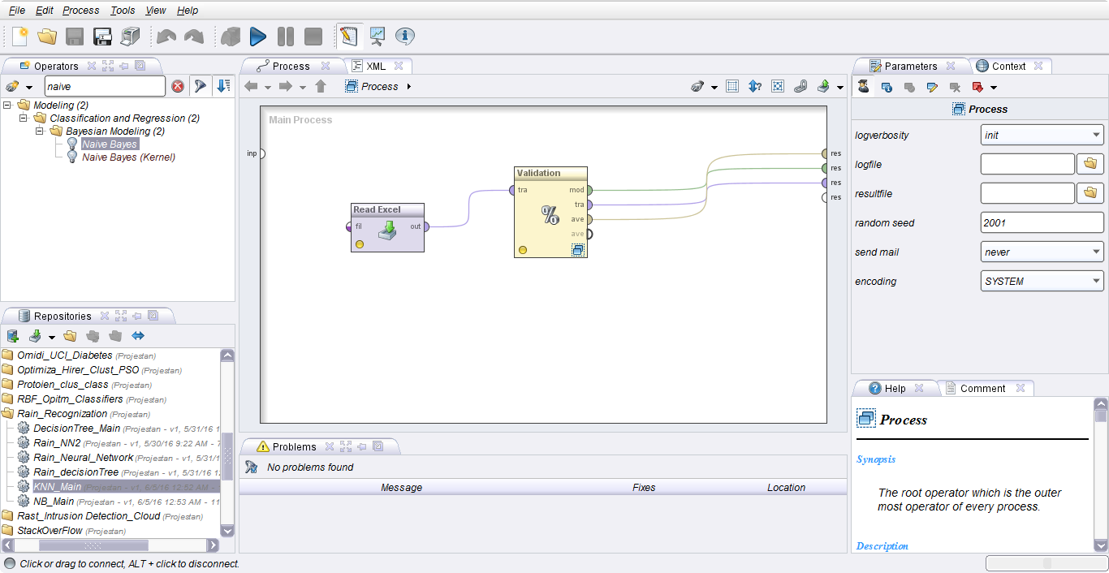Click the red breakpoint icon in Parameters toolbar

pos(977,87)
